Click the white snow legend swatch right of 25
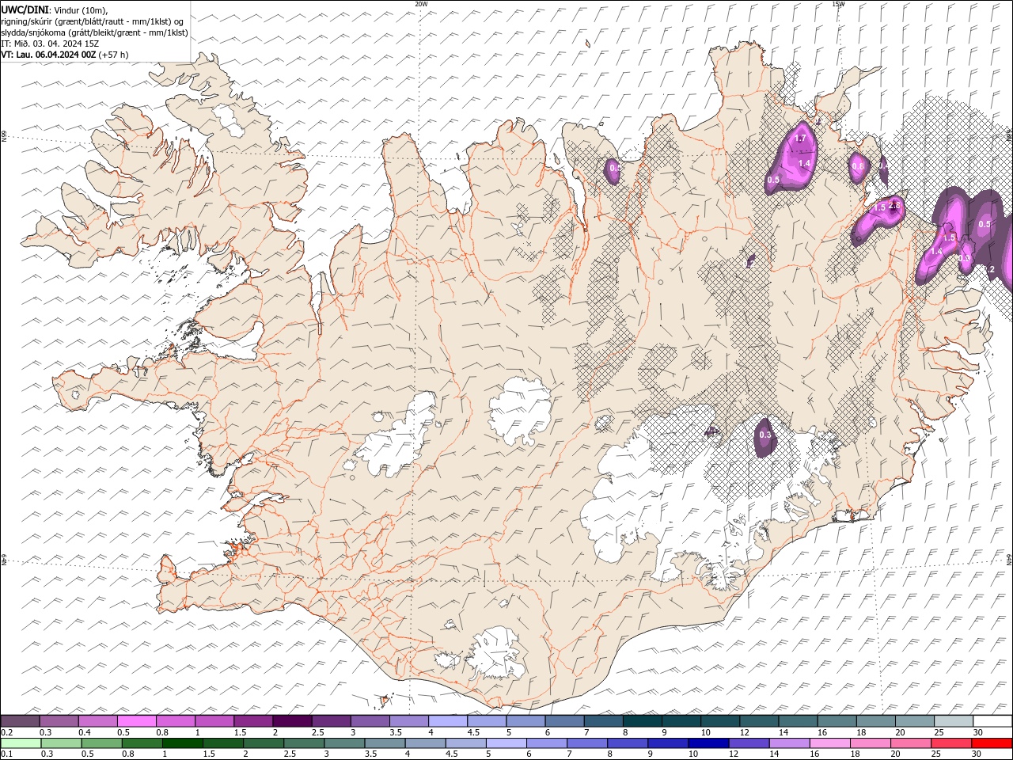The height and width of the screenshot is (760, 1013). point(992,721)
